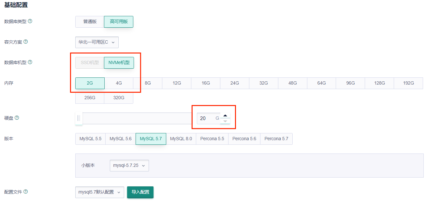Viewport: 426px width, 202px height.
Task: Open mysql5.7默认配置 config file dropdown
Action: point(99,192)
